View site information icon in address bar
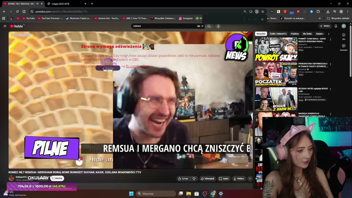352x198 pixels. click(32, 12)
